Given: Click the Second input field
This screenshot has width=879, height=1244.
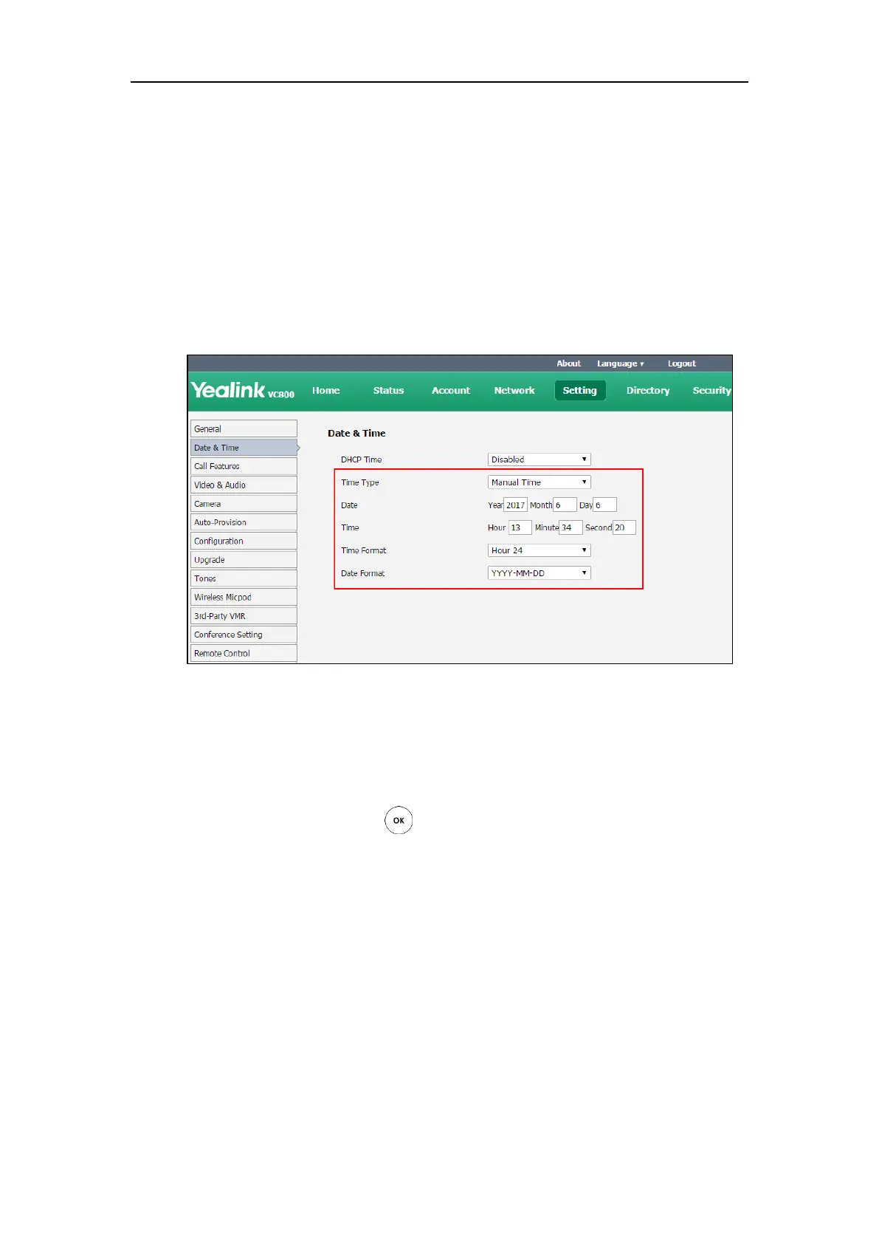Looking at the screenshot, I should pos(624,527).
